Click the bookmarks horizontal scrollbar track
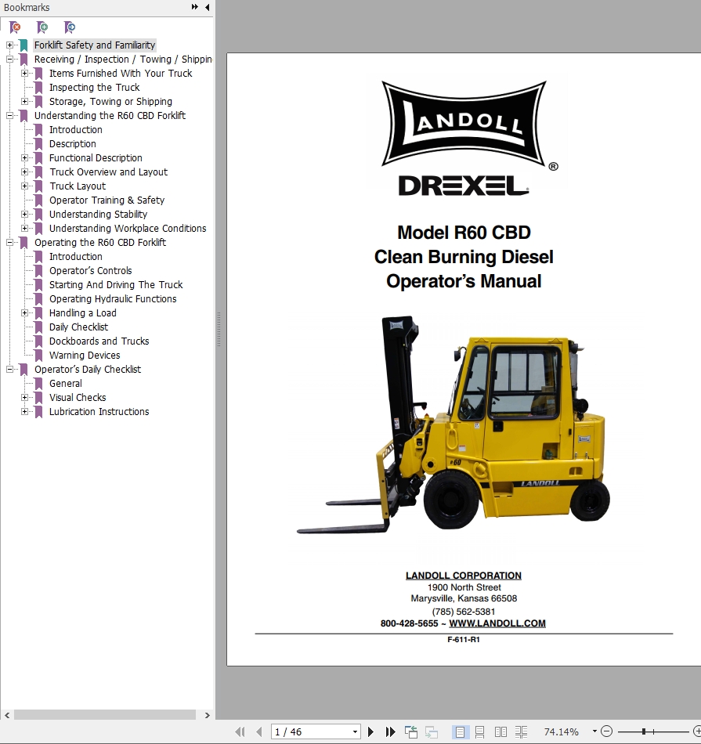Image resolution: width=701 pixels, height=744 pixels. tap(104, 714)
